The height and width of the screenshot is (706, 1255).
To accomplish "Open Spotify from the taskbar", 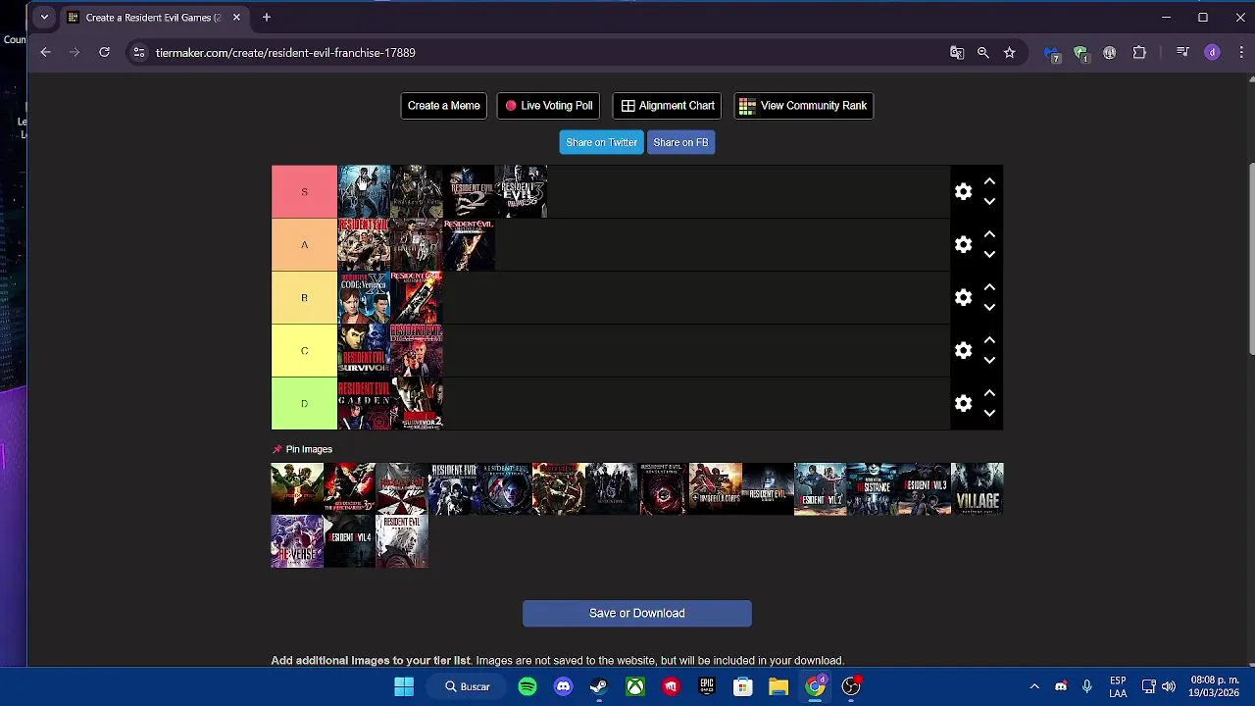I will point(527,686).
